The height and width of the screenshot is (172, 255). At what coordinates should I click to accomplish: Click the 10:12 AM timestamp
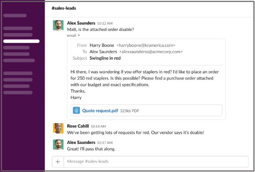click(x=105, y=23)
